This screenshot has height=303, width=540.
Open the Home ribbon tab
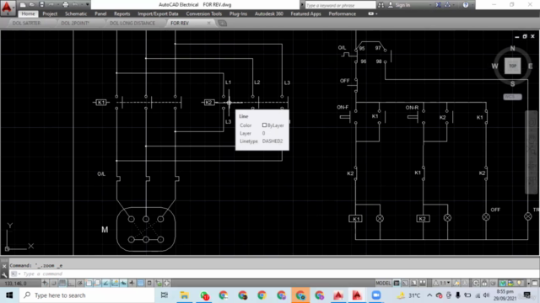coord(28,13)
